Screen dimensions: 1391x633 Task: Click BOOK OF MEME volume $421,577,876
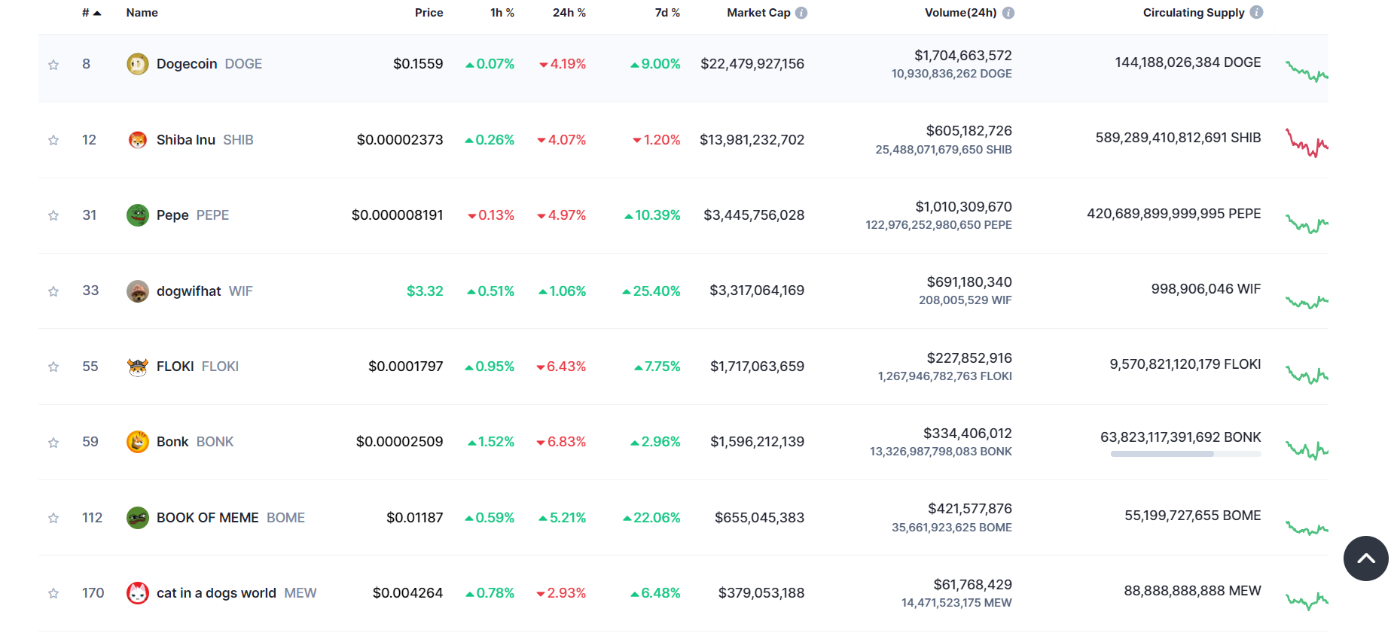[x=970, y=509]
